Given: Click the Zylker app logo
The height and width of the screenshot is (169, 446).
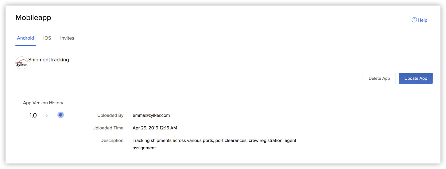Looking at the screenshot, I should [22, 63].
